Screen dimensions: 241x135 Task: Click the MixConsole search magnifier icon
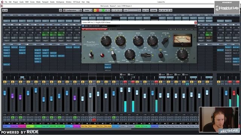pos(61,10)
